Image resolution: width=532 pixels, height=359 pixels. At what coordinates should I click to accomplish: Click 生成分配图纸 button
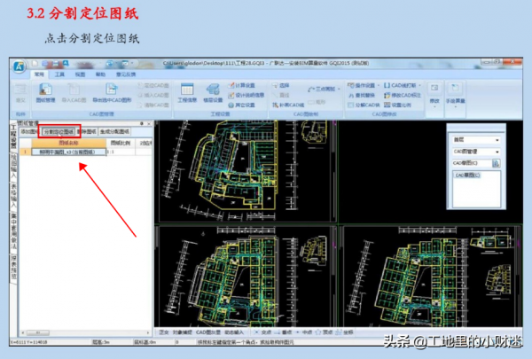(x=113, y=131)
